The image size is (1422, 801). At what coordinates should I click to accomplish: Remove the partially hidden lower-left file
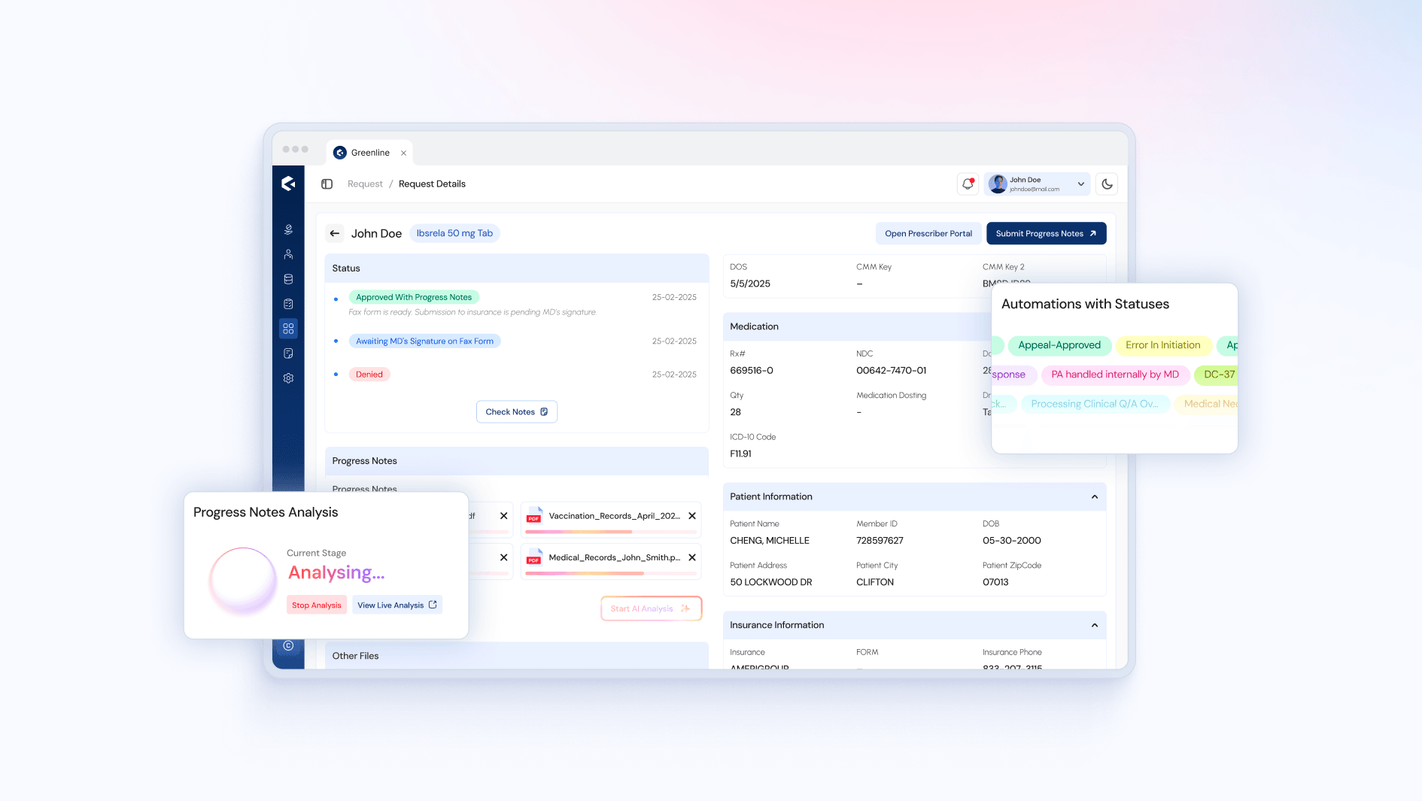pyautogui.click(x=504, y=557)
